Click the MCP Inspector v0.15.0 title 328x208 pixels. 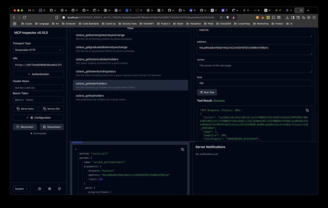pos(31,33)
